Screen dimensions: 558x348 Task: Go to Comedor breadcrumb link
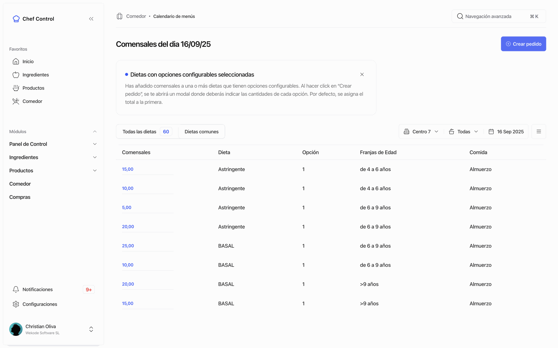pos(136,16)
